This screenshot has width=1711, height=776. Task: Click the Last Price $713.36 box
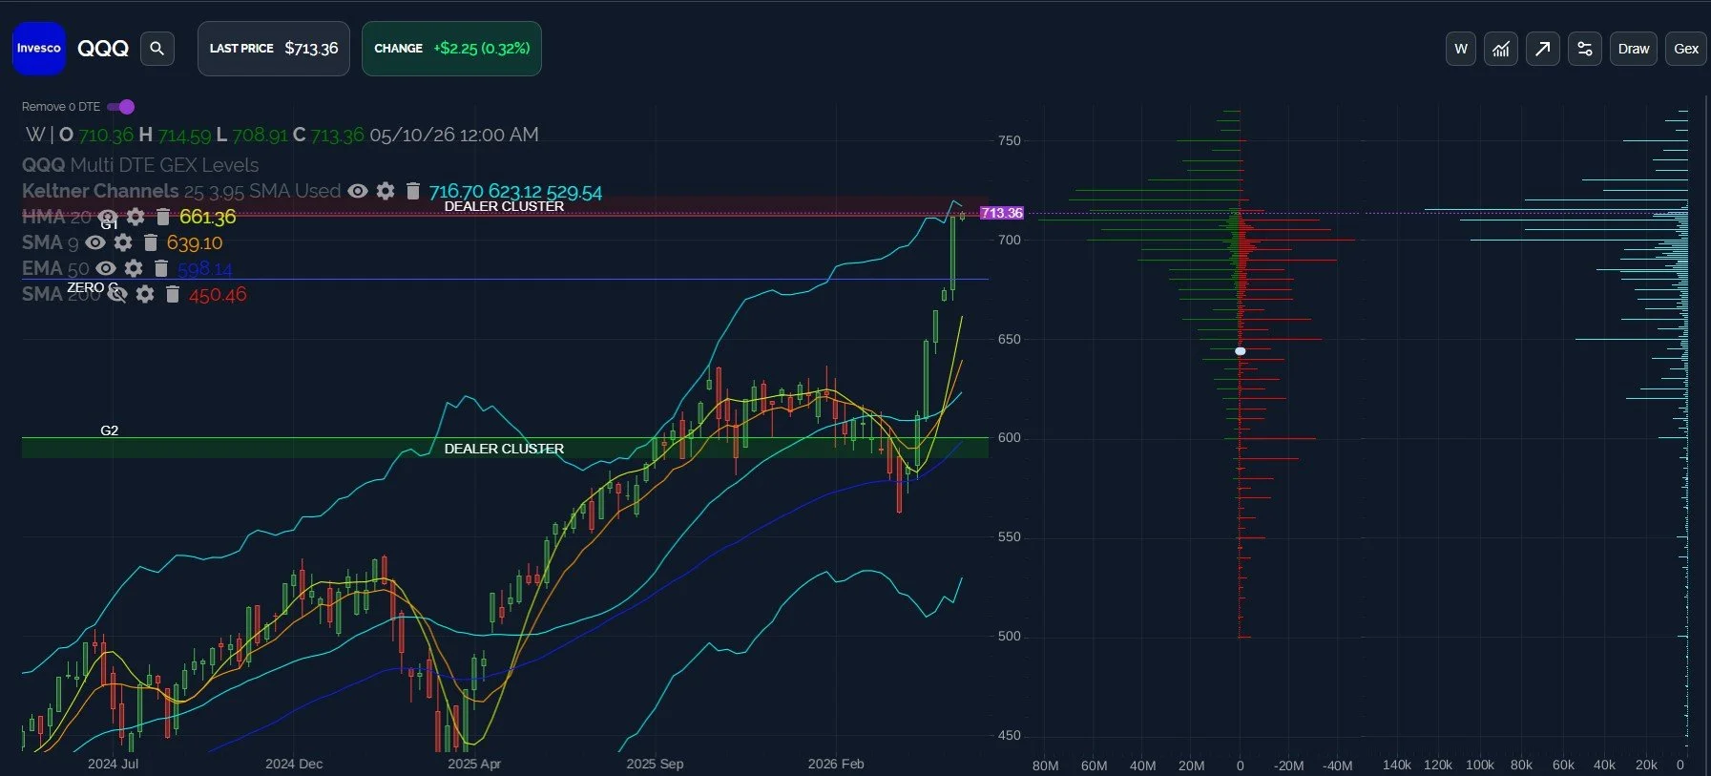tap(274, 49)
